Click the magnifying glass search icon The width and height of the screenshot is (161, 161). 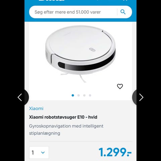pos(123,12)
